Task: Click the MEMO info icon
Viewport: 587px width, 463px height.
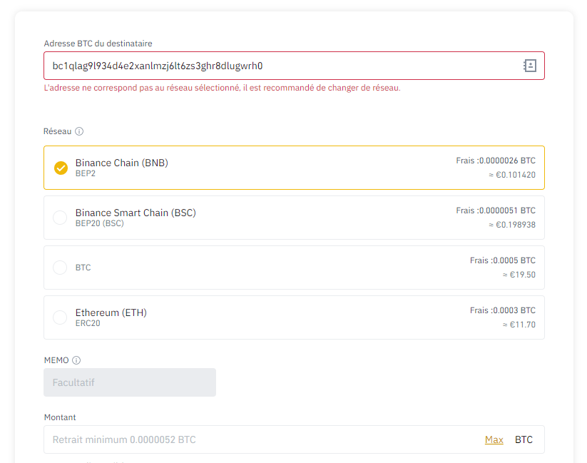Action: 76,360
